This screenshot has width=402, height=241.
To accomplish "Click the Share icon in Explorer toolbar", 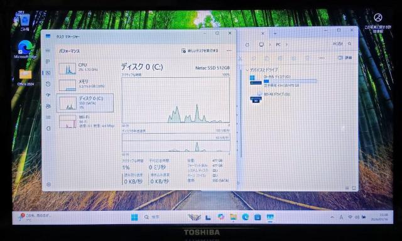I will pyautogui.click(x=294, y=58).
